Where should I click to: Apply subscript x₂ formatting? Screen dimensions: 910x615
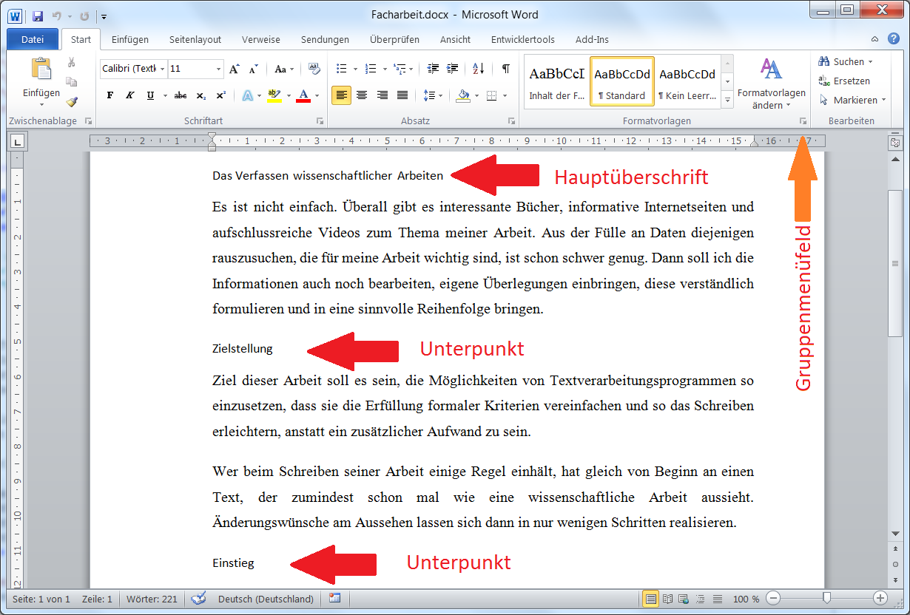tap(201, 95)
